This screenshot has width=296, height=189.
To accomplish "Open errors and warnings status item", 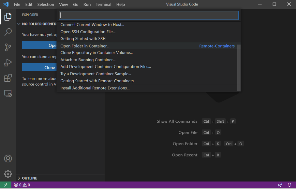I will pyautogui.click(x=22, y=185).
